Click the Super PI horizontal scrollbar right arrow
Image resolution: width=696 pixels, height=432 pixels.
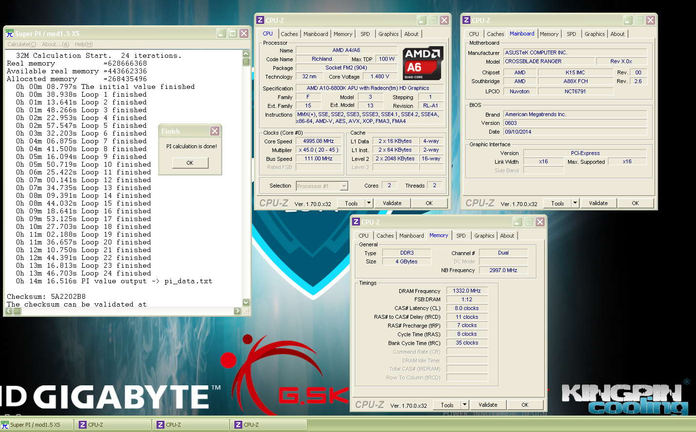tap(237, 311)
